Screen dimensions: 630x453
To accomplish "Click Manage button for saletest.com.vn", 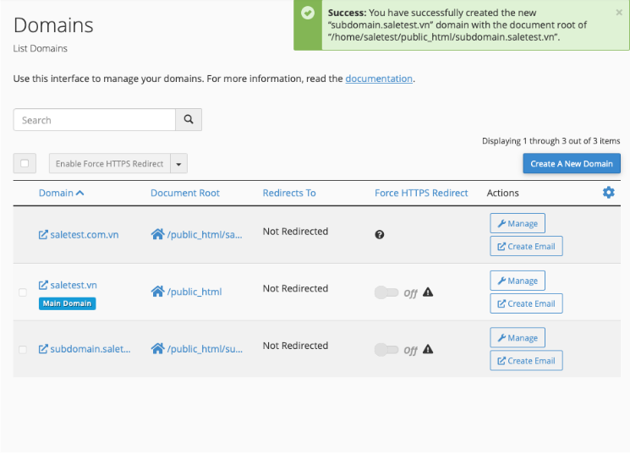I will tap(518, 223).
